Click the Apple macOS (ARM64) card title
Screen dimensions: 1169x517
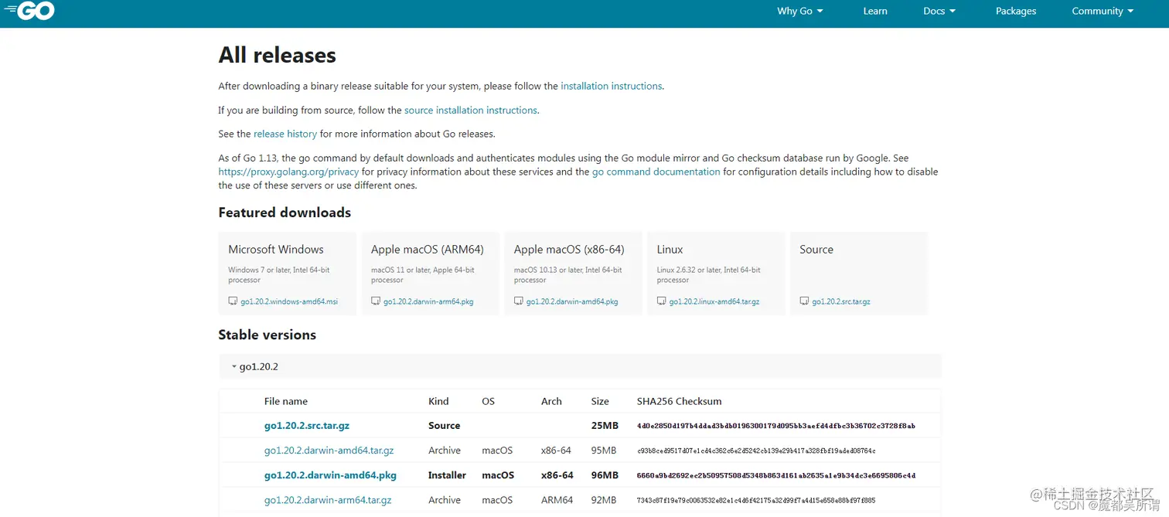point(428,250)
